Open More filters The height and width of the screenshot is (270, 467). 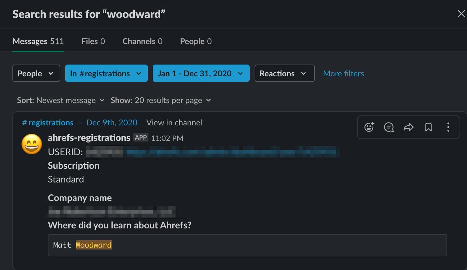point(343,74)
